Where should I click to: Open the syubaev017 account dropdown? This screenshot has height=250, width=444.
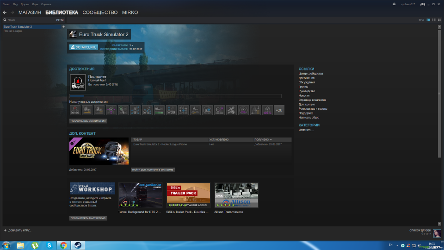(x=408, y=4)
